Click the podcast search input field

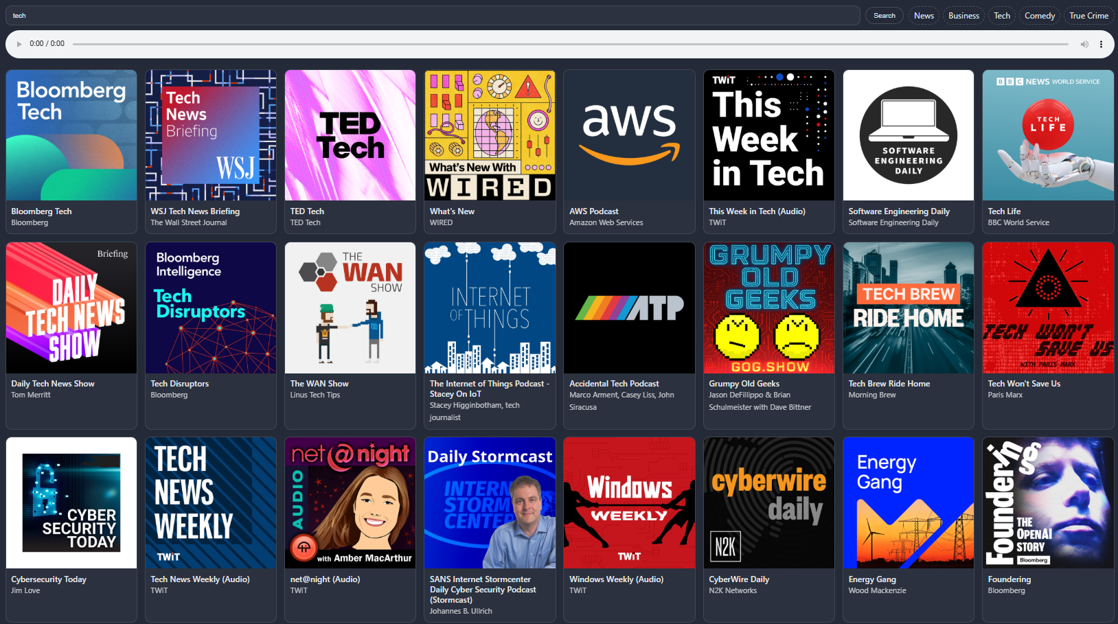(x=433, y=16)
